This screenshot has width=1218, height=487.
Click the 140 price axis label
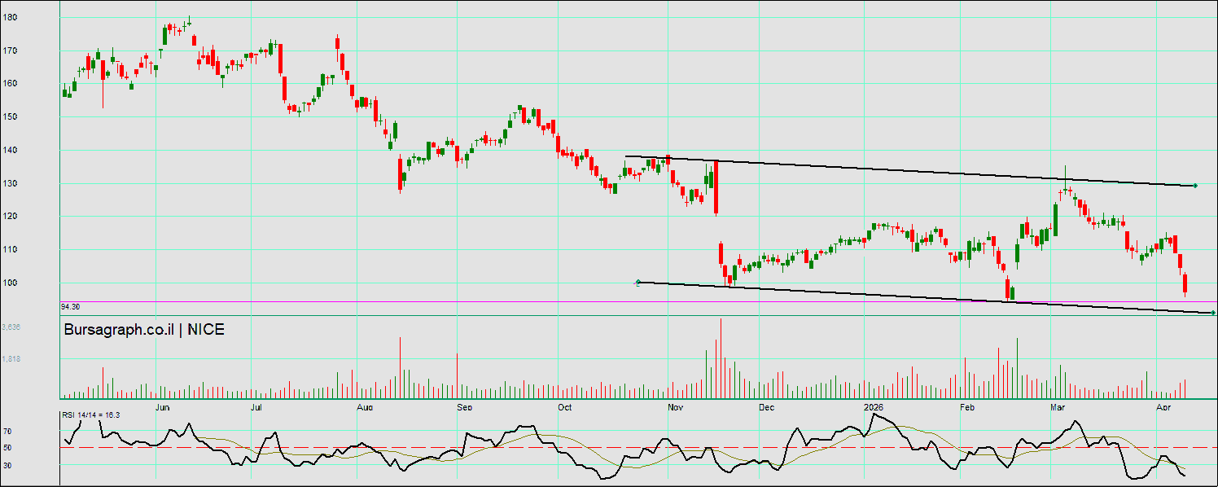tap(10, 150)
